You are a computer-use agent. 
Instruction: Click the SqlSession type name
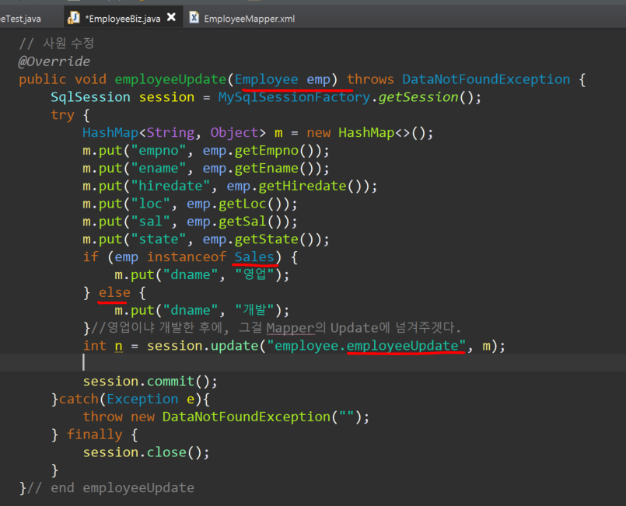coord(91,97)
